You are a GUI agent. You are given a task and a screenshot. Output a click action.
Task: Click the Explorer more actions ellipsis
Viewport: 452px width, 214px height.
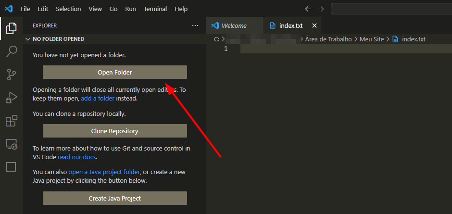(x=195, y=25)
